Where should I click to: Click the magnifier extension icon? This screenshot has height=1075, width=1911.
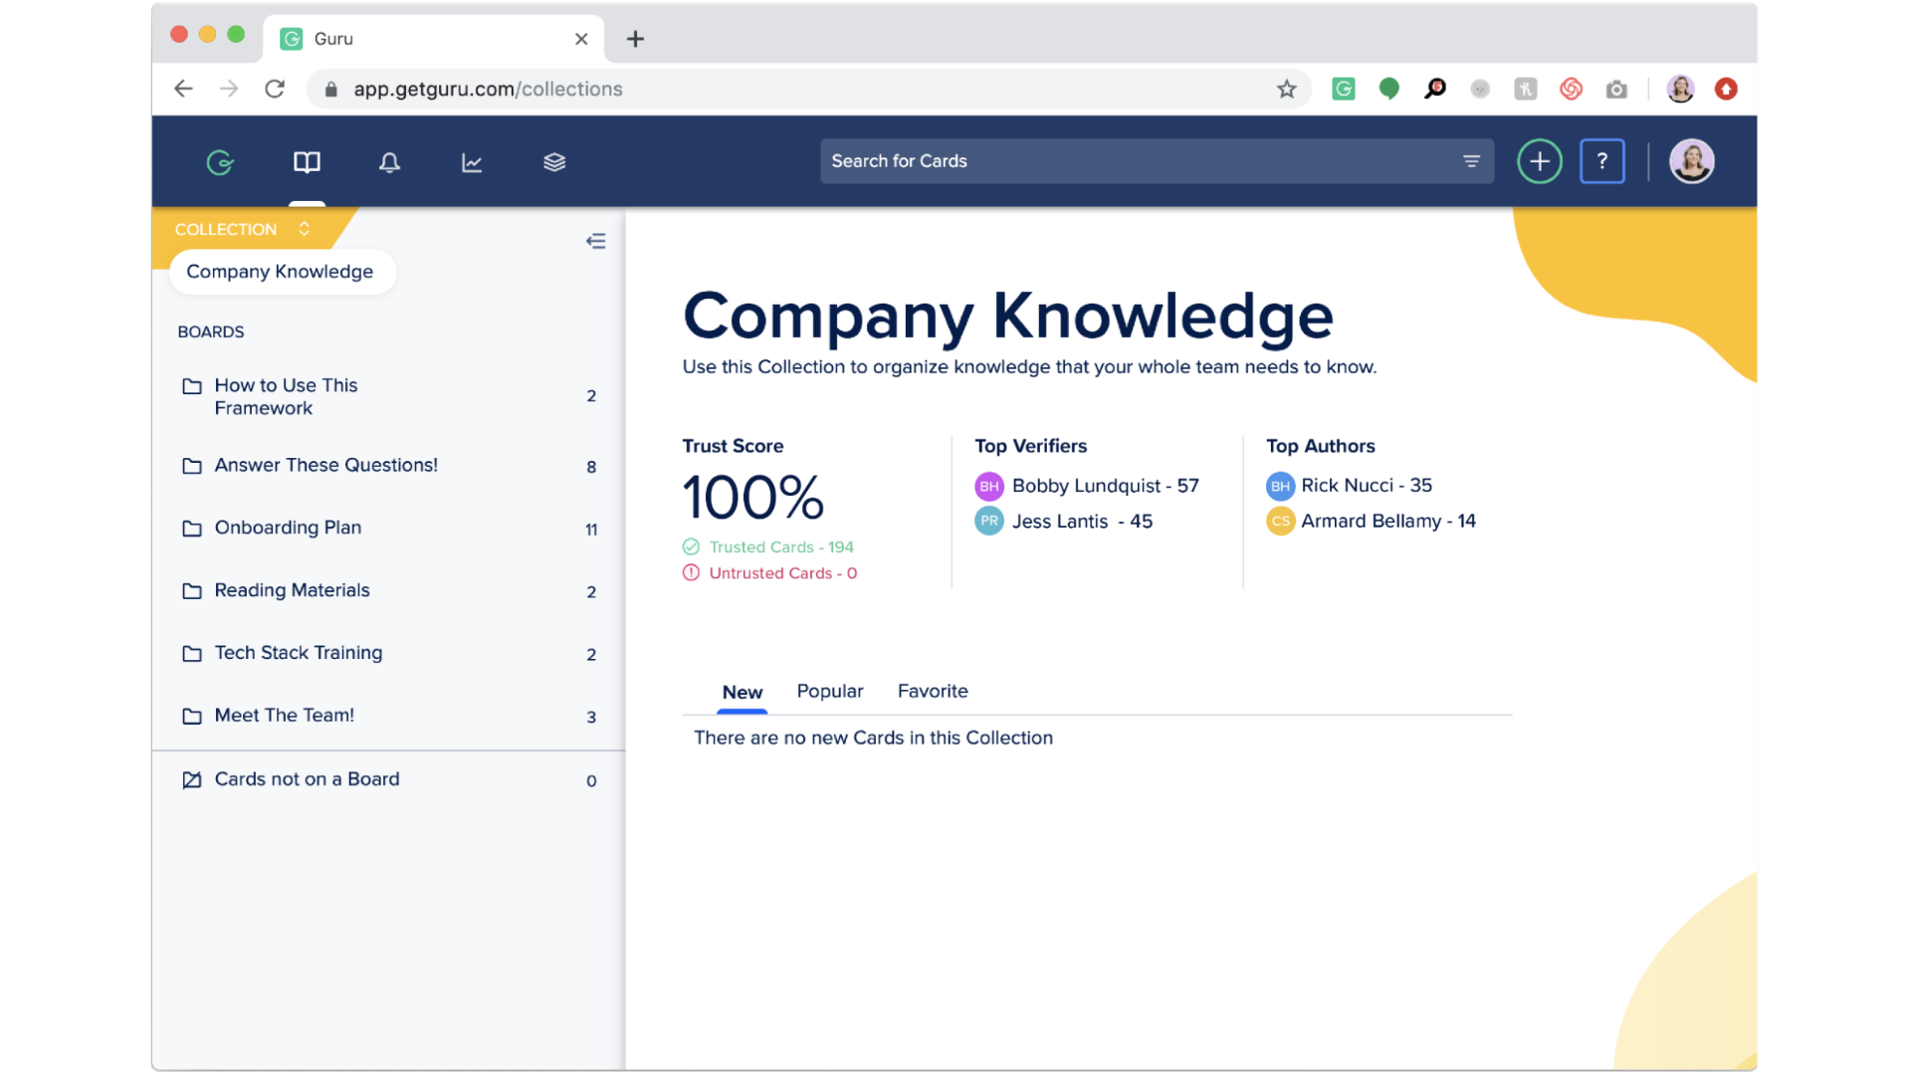[1434, 89]
